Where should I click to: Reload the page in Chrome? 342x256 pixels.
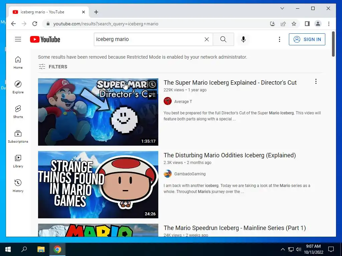(35, 24)
